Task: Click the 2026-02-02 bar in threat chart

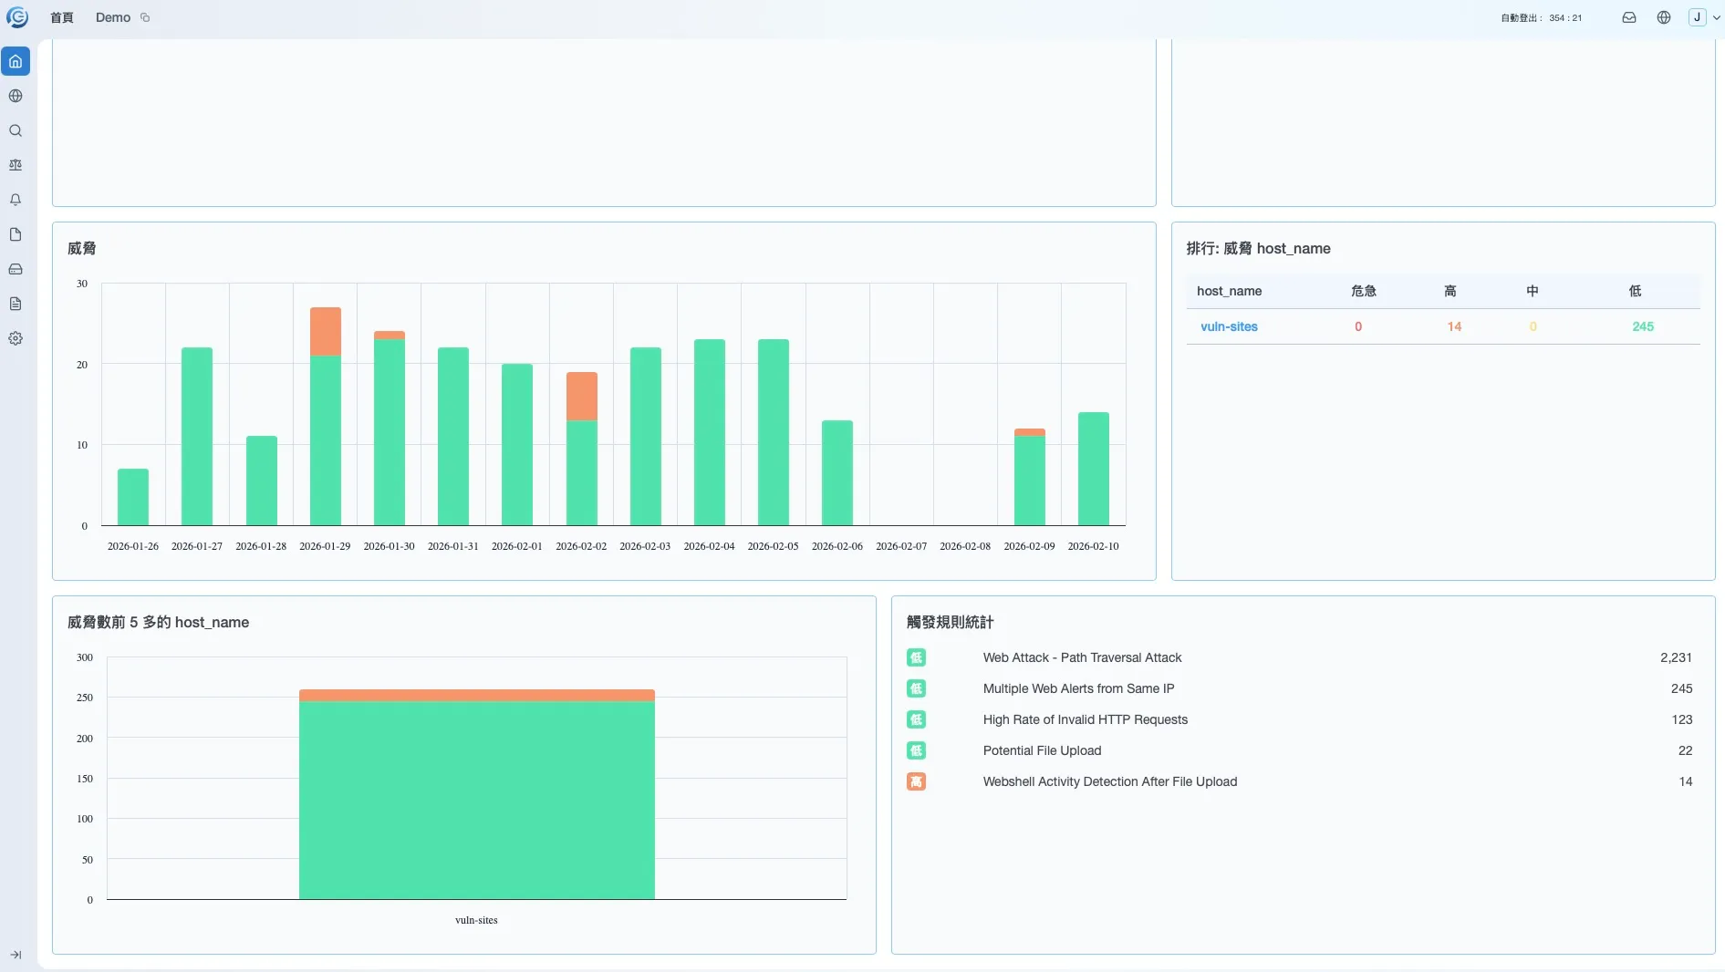Action: click(582, 449)
